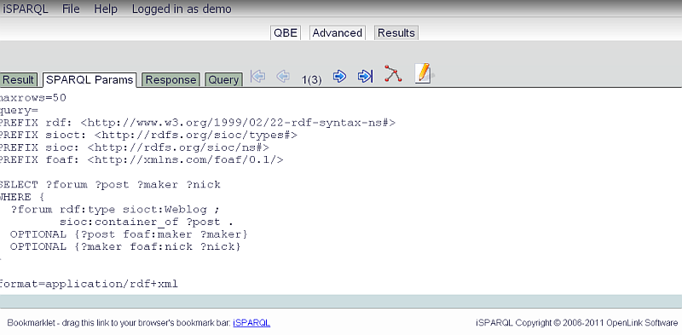Click the OPTIONAL ?post foaf:maker line
682x335 pixels.
pos(129,234)
